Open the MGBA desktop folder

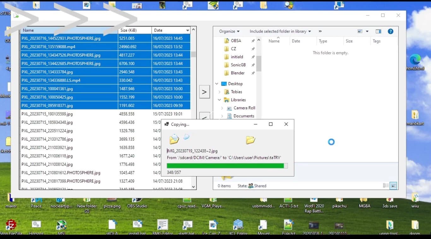coord(364,202)
